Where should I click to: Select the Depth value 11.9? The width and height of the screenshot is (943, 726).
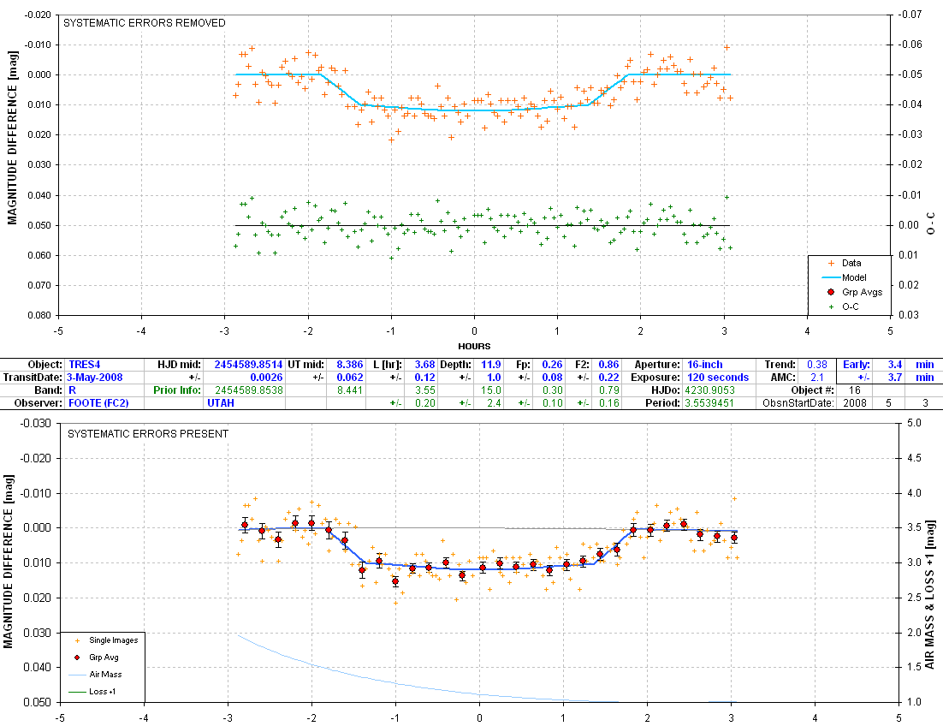pos(490,365)
